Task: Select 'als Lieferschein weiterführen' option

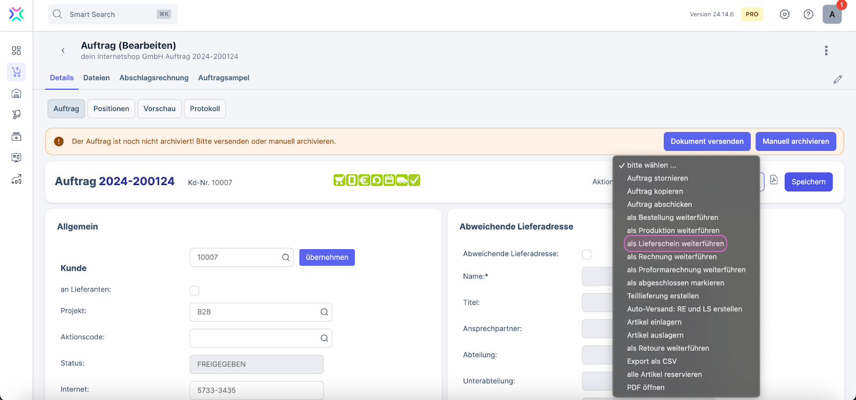Action: point(675,243)
